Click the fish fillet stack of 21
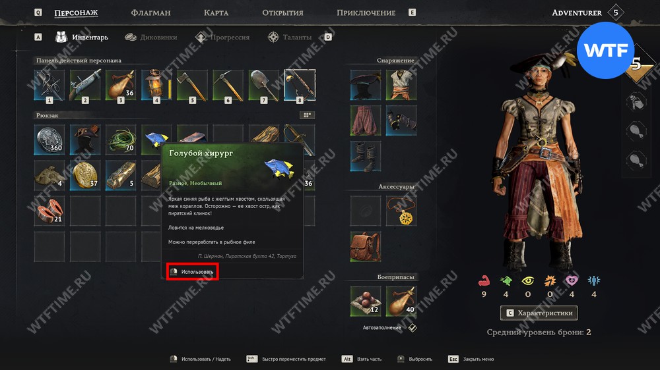The image size is (660, 370). 49,211
